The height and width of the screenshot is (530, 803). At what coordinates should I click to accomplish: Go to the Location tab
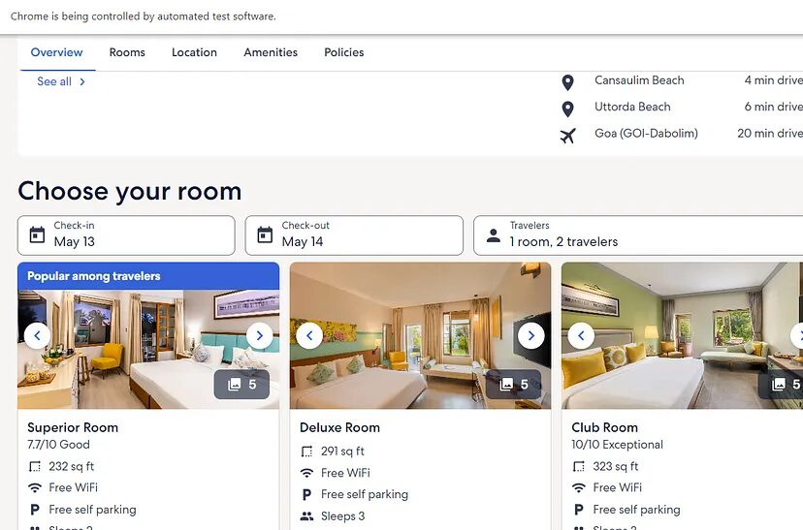click(x=194, y=52)
